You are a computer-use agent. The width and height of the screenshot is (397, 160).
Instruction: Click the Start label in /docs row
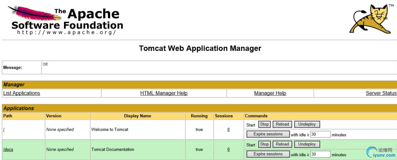pos(251,145)
